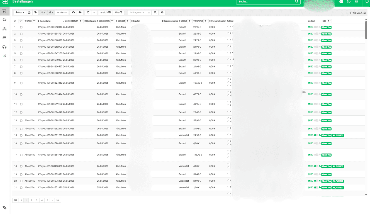Tick the checkbox of row 2

coord(21,34)
